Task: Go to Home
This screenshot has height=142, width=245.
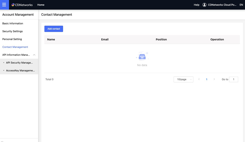Action: (x=41, y=5)
